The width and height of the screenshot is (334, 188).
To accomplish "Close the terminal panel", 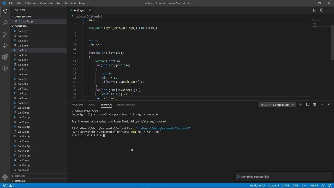I will pos(329,104).
